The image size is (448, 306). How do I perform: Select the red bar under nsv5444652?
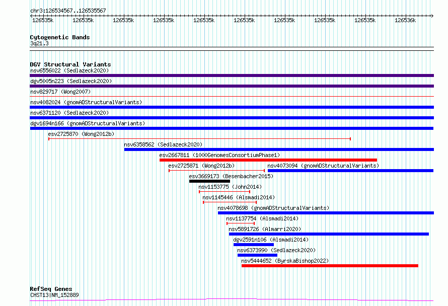point(330,266)
